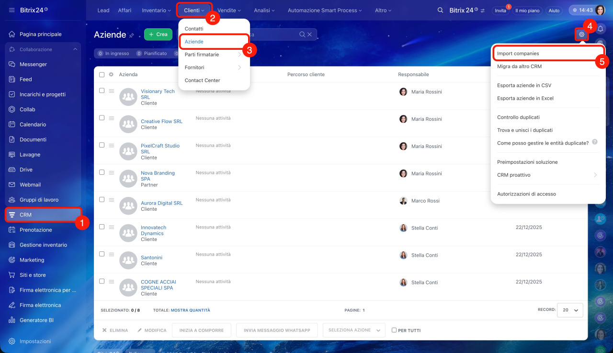Click the search magnifier icon in top bar
The width and height of the screenshot is (613, 353).
coord(440,11)
